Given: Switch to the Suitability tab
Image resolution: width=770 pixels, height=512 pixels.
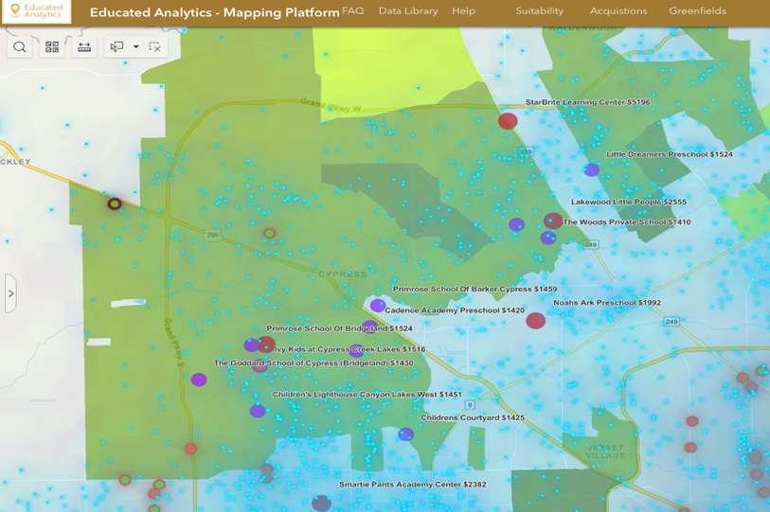Looking at the screenshot, I should tap(539, 11).
